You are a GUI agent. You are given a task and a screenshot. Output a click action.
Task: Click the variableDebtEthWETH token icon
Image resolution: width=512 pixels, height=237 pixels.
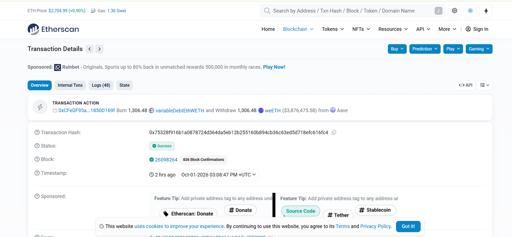click(151, 111)
